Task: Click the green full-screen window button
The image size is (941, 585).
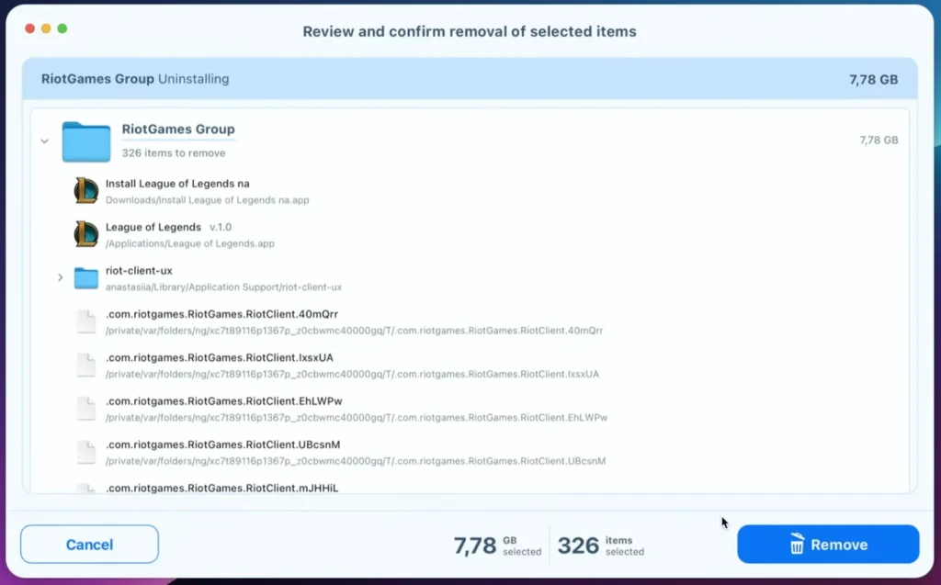Action: pos(62,28)
